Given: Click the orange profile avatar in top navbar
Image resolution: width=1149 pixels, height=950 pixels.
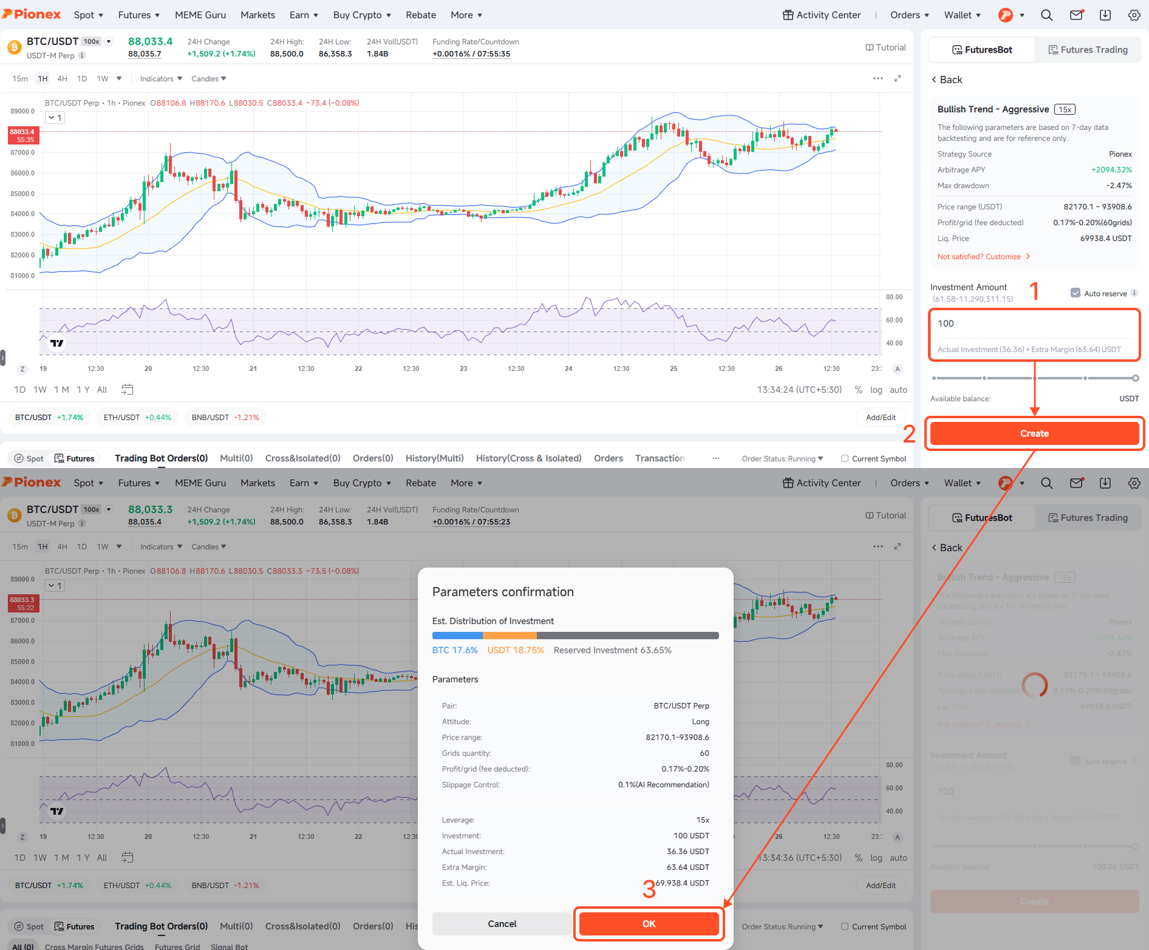Looking at the screenshot, I should click(x=1006, y=15).
